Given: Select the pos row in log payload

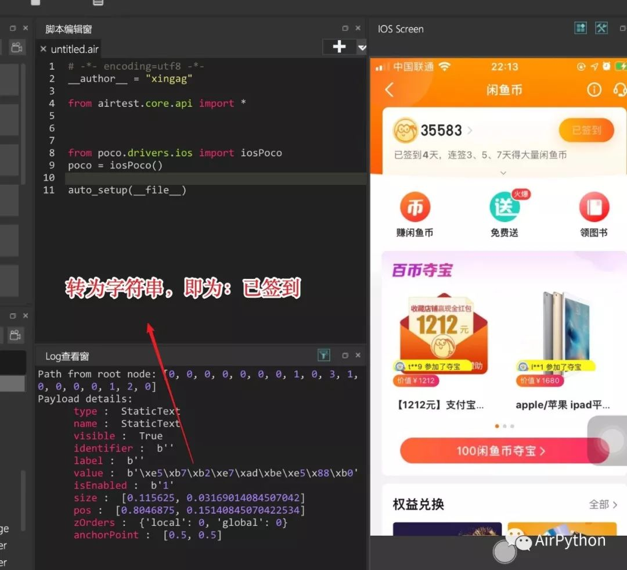Looking at the screenshot, I should (x=189, y=510).
